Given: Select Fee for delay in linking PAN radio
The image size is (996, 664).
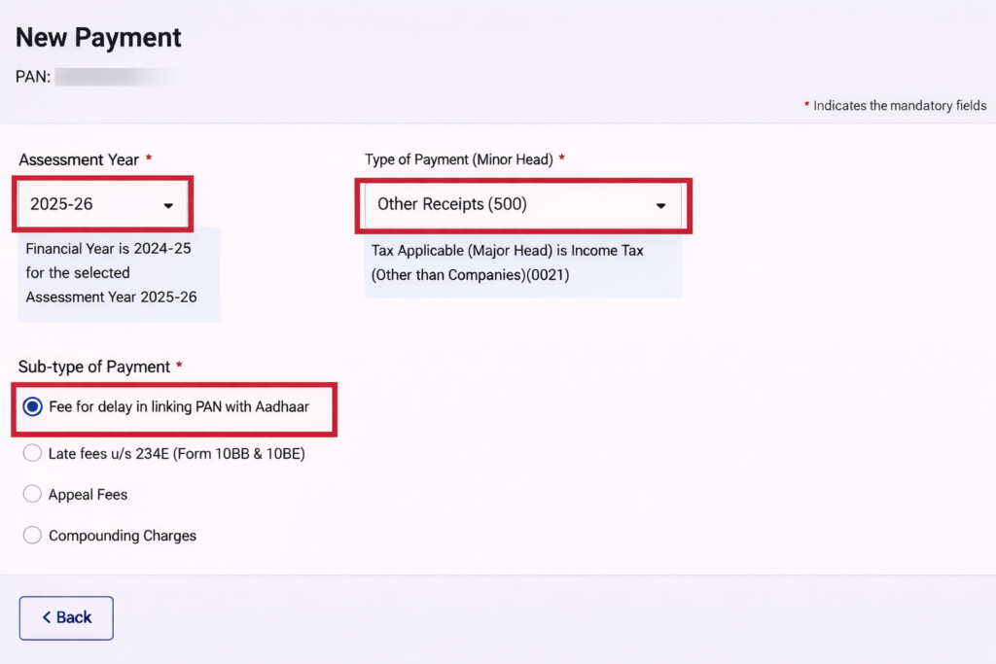Looking at the screenshot, I should point(32,406).
